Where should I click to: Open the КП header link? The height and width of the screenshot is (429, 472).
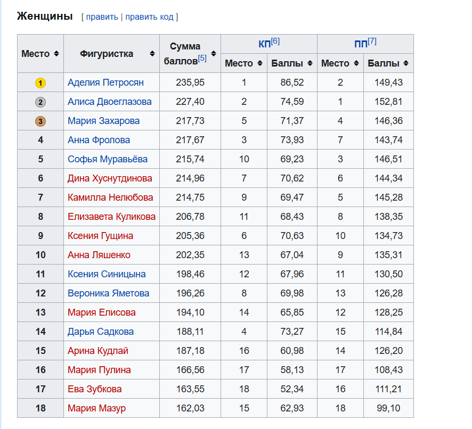(264, 44)
